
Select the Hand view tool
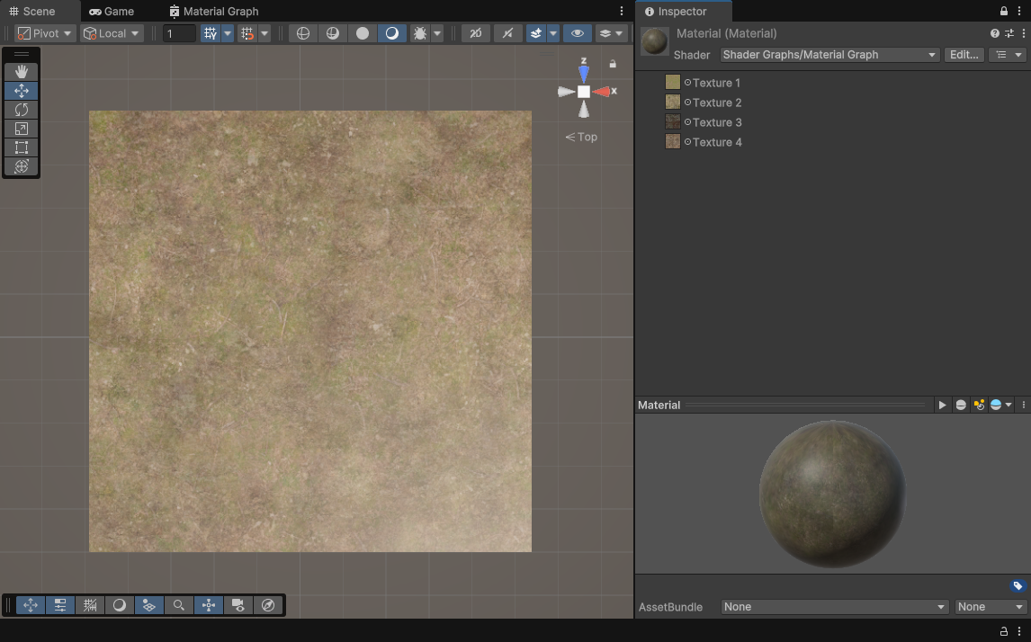(x=22, y=72)
